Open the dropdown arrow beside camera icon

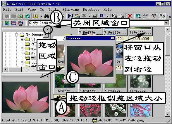(x=90, y=16)
